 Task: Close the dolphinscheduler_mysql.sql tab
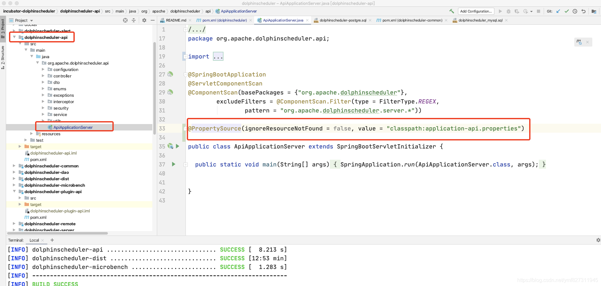(x=506, y=20)
